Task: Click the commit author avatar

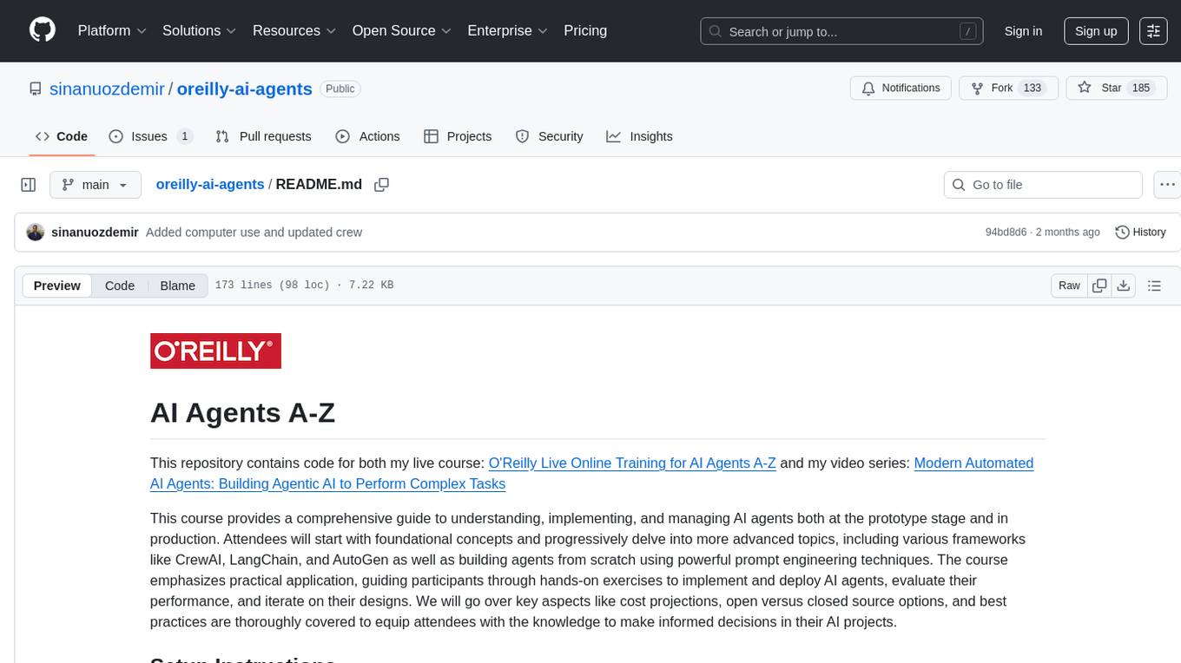Action: click(36, 233)
